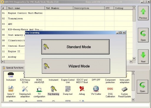Select Component protection function label
The width and height of the screenshot is (151, 108).
tap(110, 81)
